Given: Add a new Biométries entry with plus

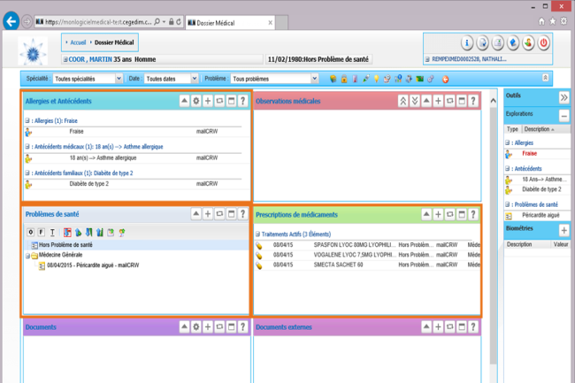Looking at the screenshot, I should [564, 230].
